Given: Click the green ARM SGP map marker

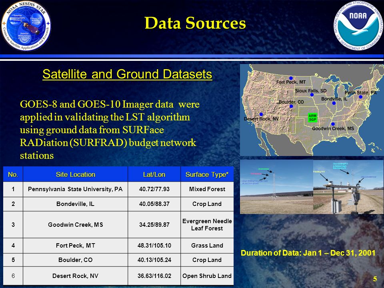Looking at the screenshot, I should coord(312,118).
